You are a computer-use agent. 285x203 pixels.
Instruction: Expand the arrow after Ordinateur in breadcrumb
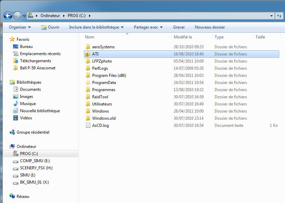point(64,16)
